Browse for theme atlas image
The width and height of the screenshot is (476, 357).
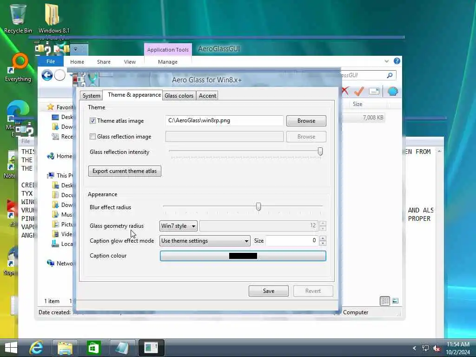coord(306,120)
